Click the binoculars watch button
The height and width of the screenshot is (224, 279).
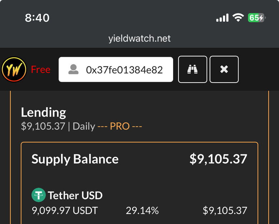tap(192, 69)
